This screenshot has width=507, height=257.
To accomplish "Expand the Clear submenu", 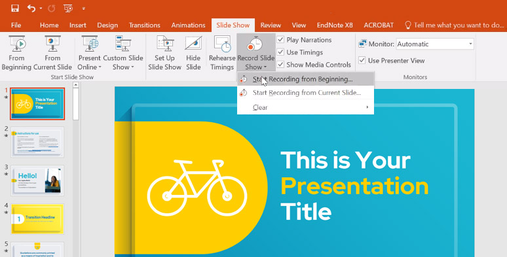I will (x=305, y=107).
